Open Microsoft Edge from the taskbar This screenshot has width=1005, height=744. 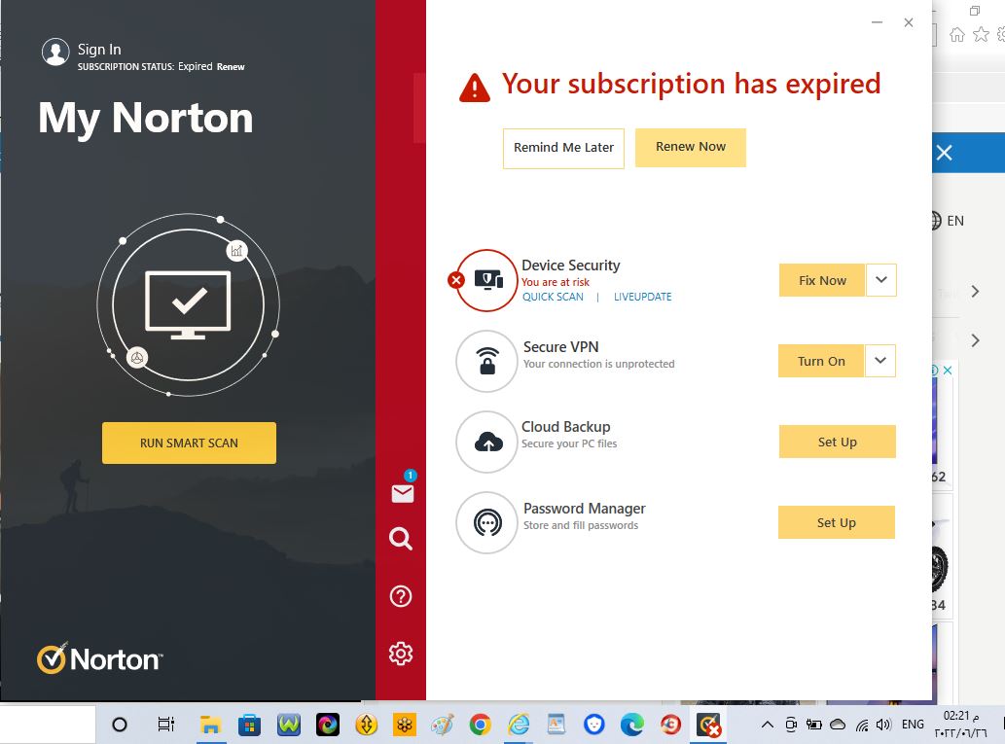(x=632, y=725)
